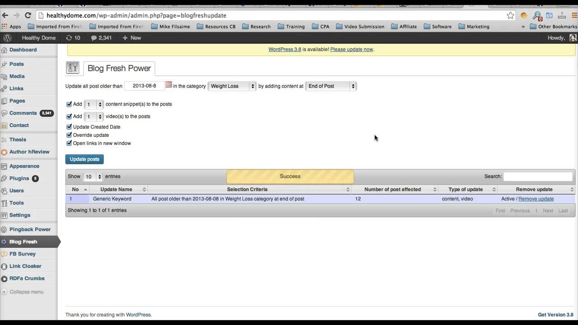Open the Chrome menu icon
This screenshot has height=325, width=578.
point(573,15)
